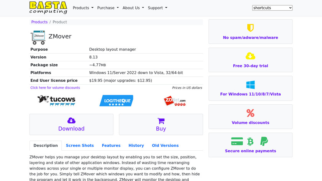Screen dimensions: 322x181
Task: Click the volume discounts link
Action: [x=55, y=88]
